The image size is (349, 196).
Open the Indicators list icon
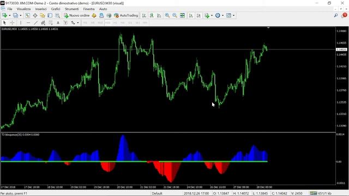coord(207,15)
